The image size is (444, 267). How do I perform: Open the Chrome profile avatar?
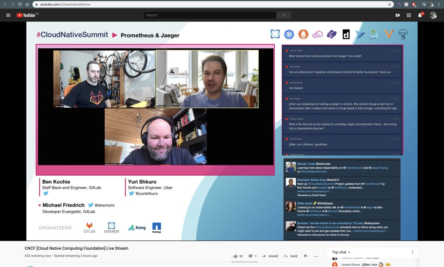coord(431,4)
